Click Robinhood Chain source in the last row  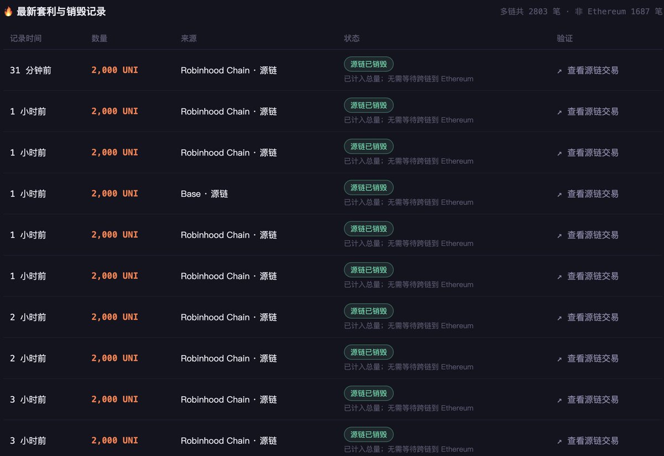point(229,441)
